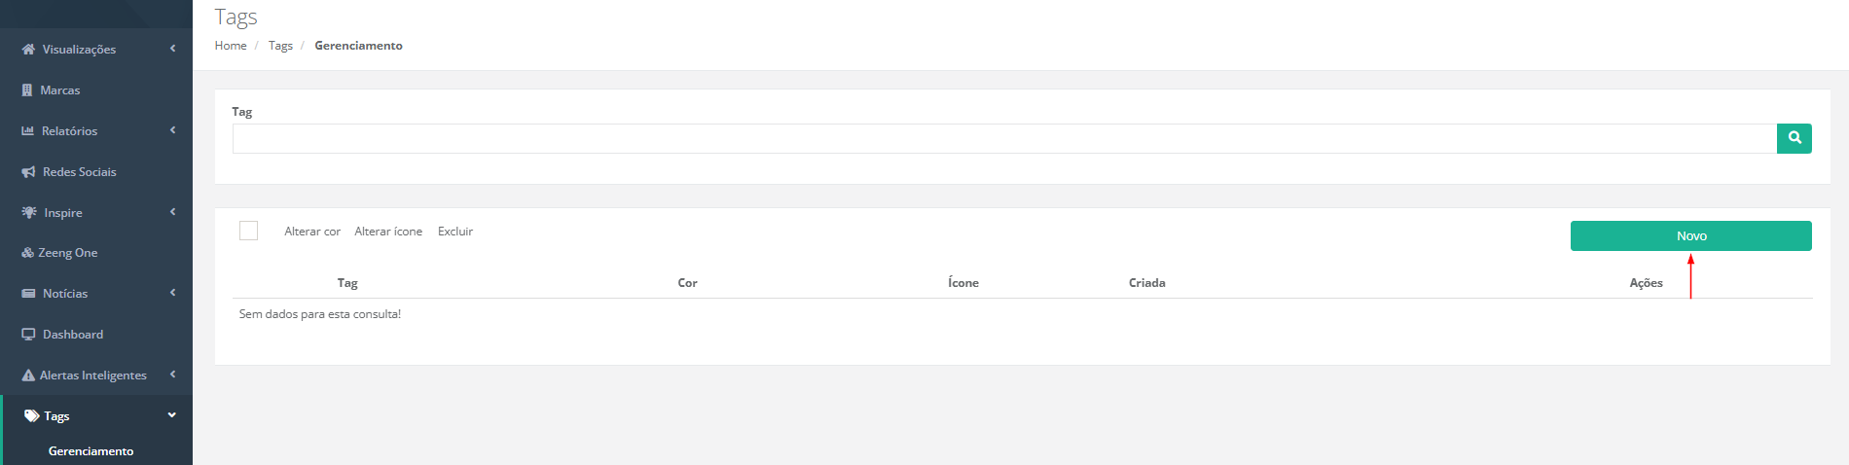The width and height of the screenshot is (1849, 465).
Task: Collapse the Tags menu chevron
Action: [x=172, y=415]
